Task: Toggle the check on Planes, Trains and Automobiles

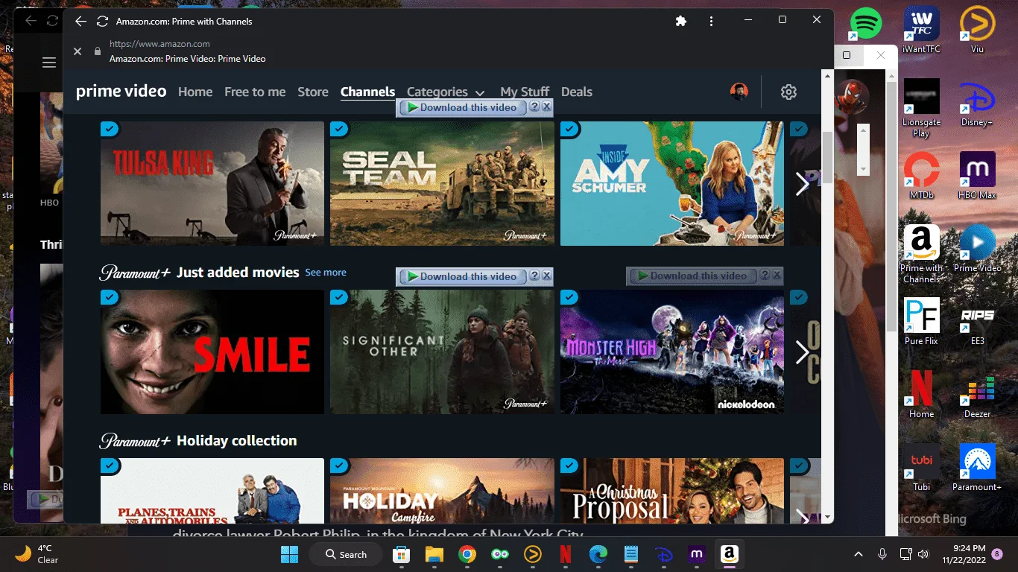Action: pos(110,465)
